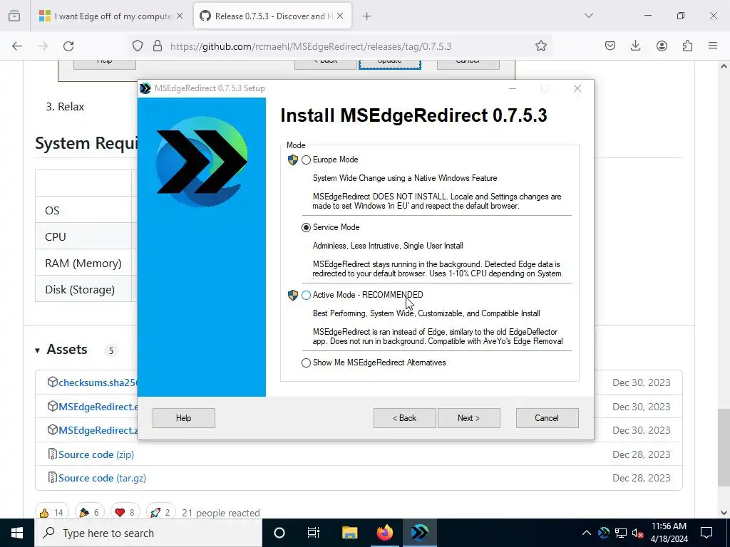Open the list all tabs dropdown

pos(588,16)
